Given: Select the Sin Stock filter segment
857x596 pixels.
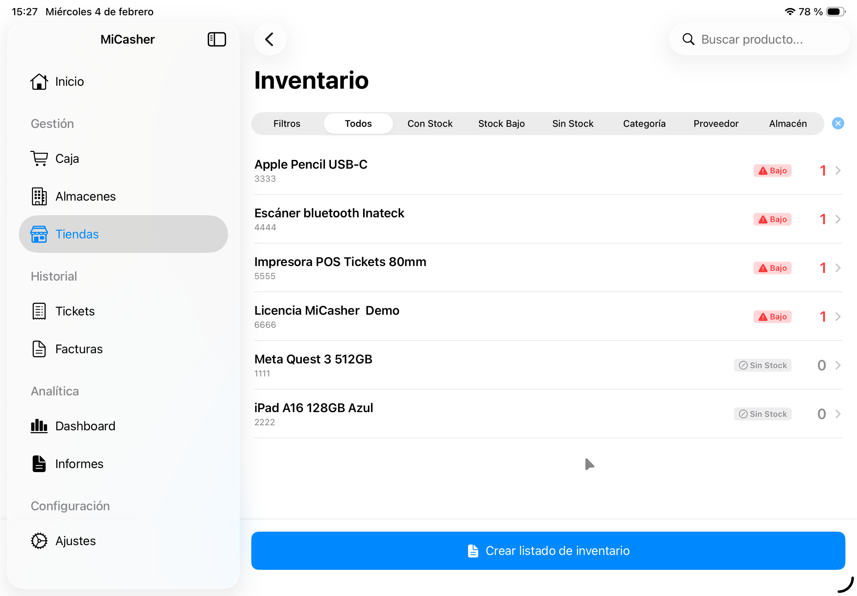Looking at the screenshot, I should point(573,124).
